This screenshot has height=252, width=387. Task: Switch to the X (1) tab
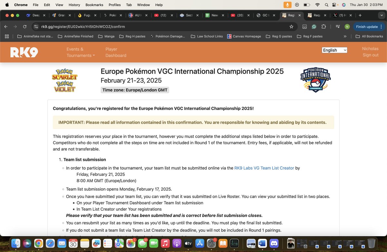click(343, 15)
